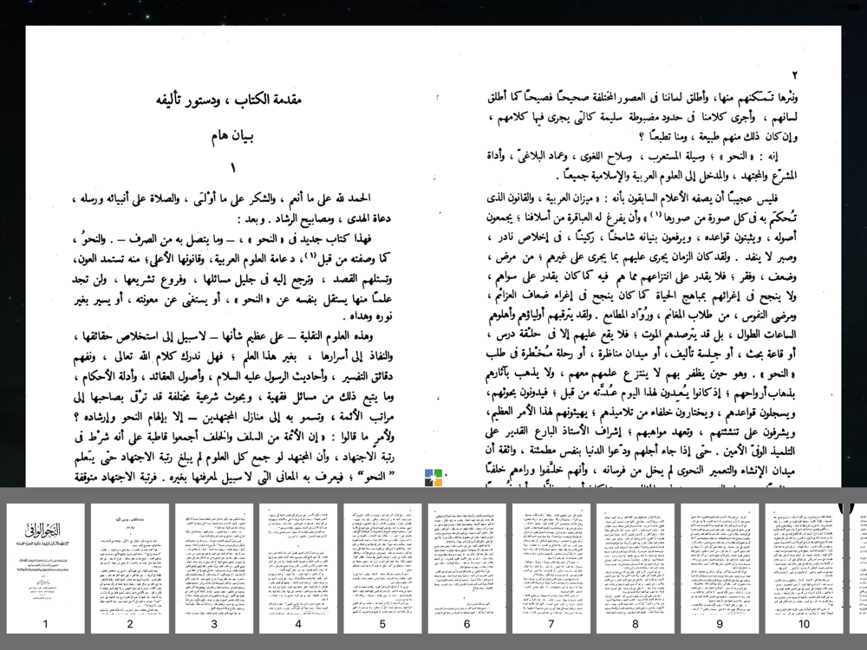This screenshot has height=650, width=867.
Task: Jump to the page 2 thumbnail
Action: click(130, 569)
